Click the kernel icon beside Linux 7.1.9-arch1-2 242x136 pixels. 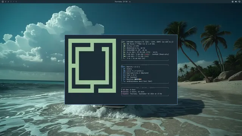124,71
